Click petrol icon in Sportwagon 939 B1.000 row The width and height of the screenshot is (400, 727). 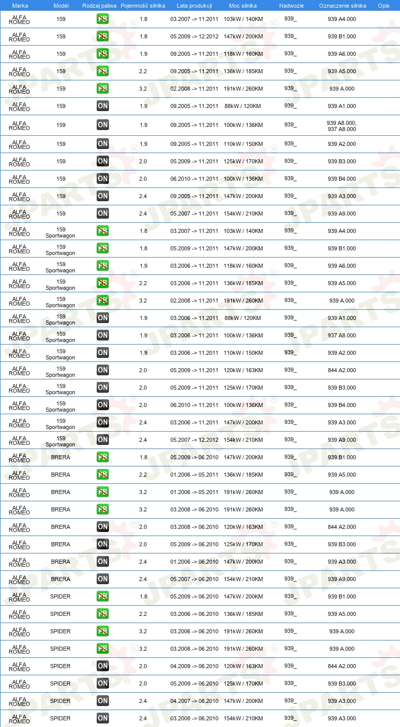[103, 248]
